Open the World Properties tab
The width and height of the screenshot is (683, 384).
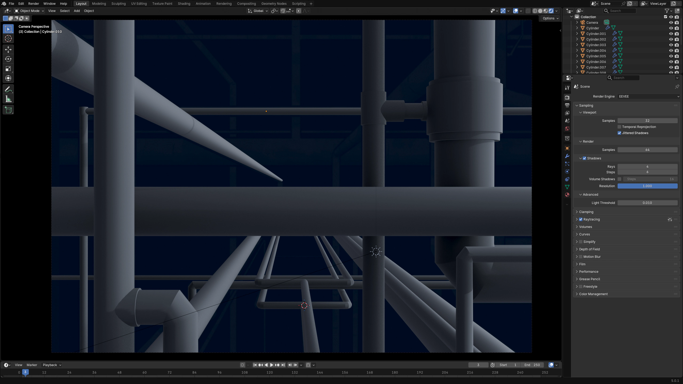567,129
